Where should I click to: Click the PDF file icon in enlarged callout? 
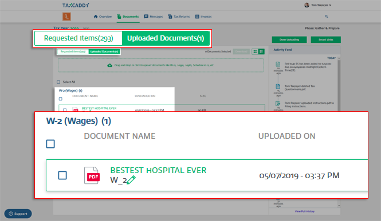coord(92,175)
